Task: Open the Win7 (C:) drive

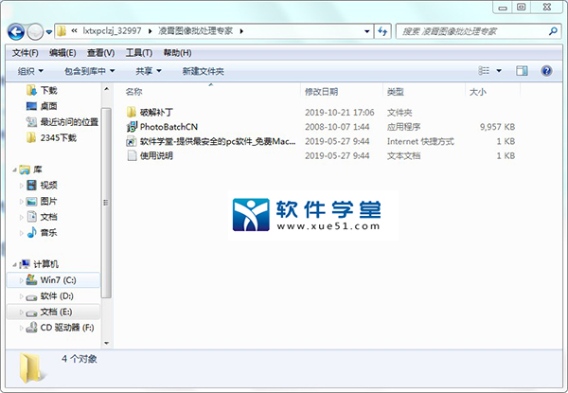Action: pyautogui.click(x=59, y=281)
